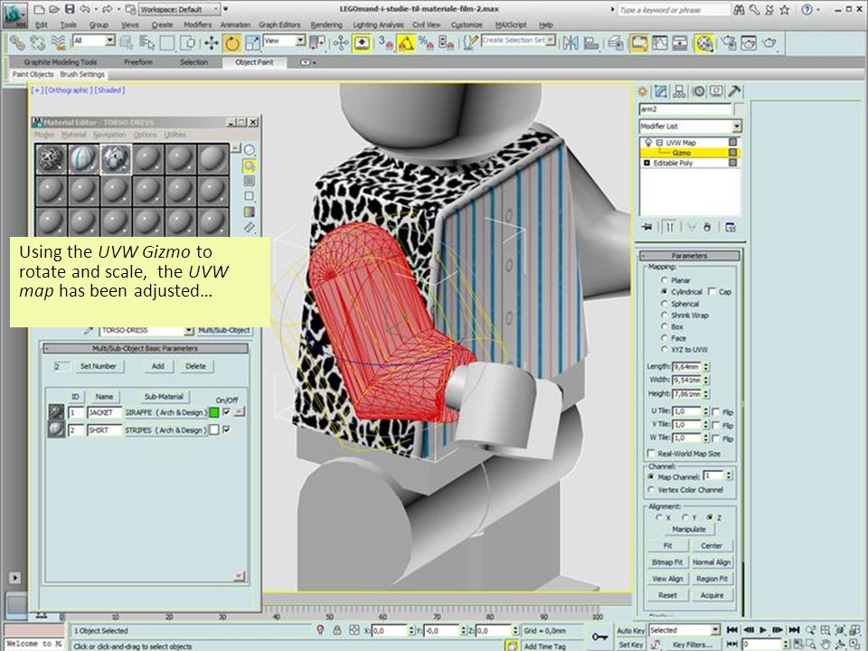
Task: Switch to Graphite Modeling Tools tab
Action: click(x=61, y=62)
